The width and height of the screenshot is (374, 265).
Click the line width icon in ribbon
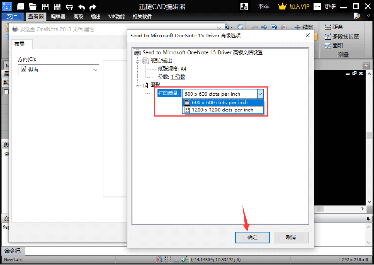[298, 27]
